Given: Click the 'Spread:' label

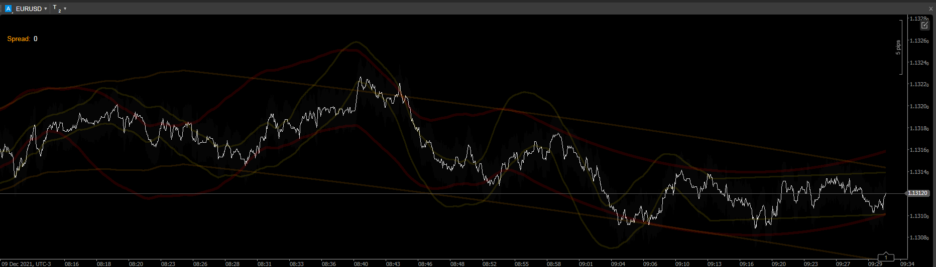Looking at the screenshot, I should (x=19, y=39).
